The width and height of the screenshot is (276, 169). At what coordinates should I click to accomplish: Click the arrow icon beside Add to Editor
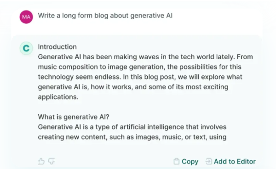tap(208, 161)
